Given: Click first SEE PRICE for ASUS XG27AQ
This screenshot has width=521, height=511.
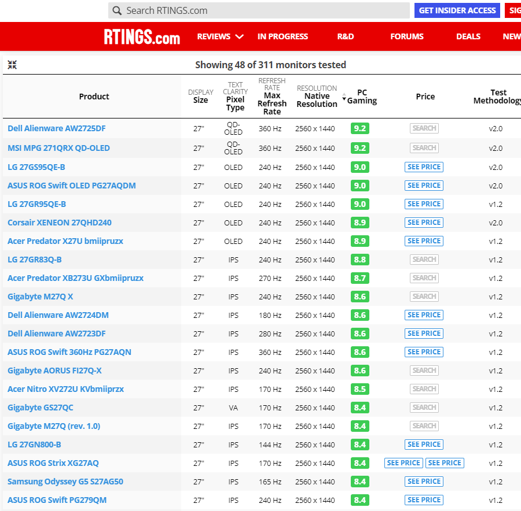Looking at the screenshot, I should [x=403, y=463].
